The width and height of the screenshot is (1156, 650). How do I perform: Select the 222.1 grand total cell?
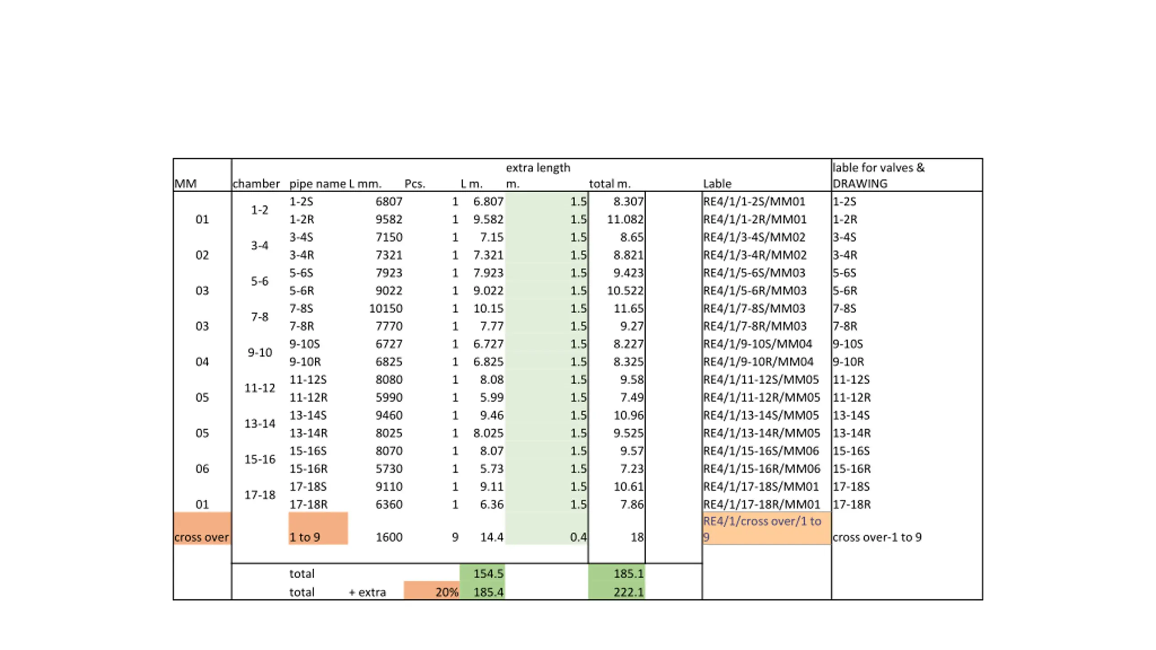616,591
